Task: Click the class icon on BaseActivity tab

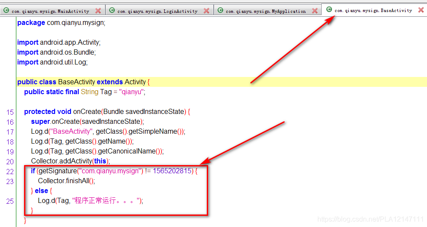Action: click(x=329, y=9)
